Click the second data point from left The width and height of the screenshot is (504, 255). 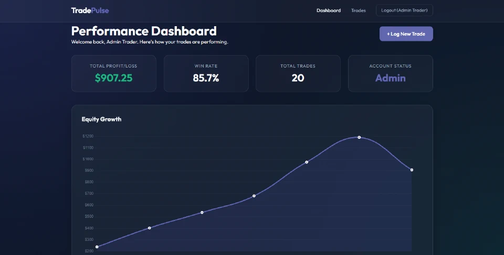coord(150,228)
